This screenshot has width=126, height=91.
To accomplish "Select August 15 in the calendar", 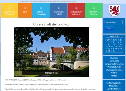I will click(109, 47).
